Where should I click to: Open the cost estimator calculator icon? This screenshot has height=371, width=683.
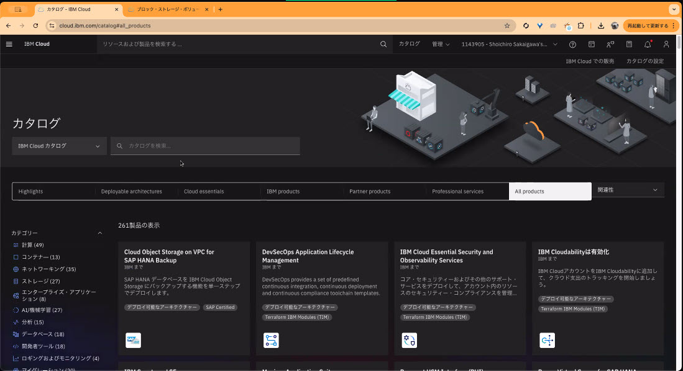pos(629,45)
